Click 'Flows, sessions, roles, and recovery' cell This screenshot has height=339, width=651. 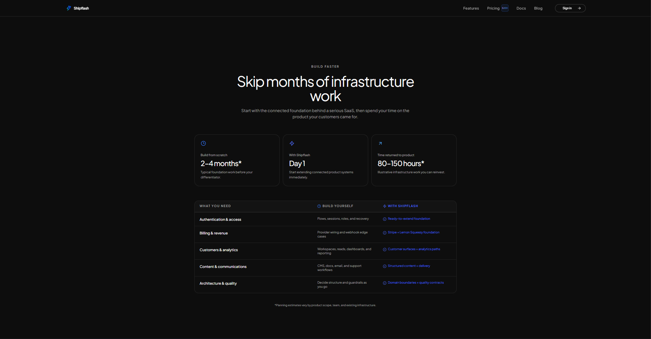point(343,219)
